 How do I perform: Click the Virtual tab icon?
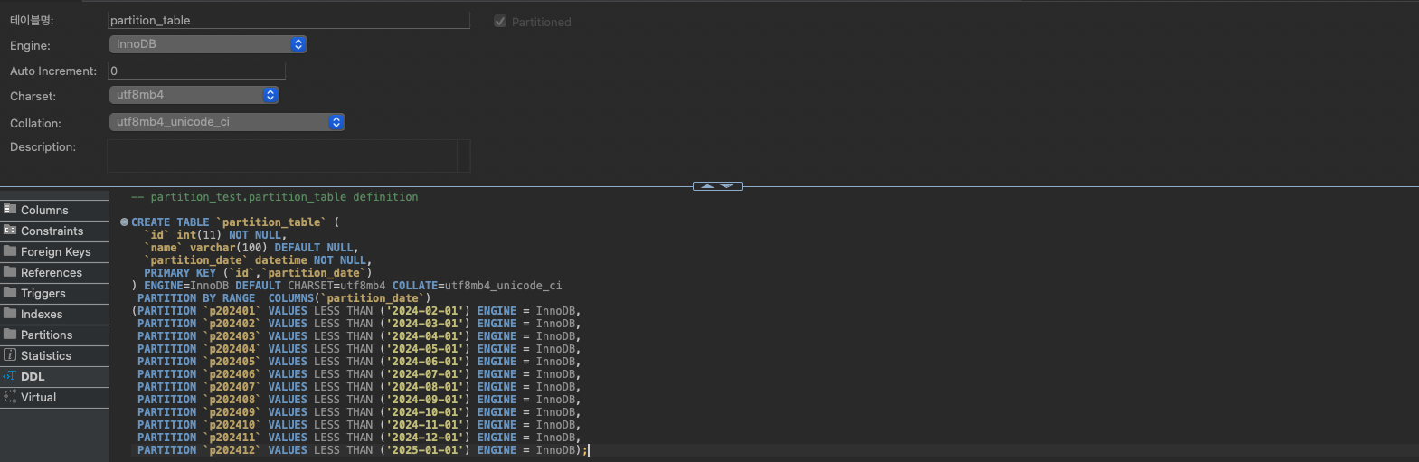tap(10, 396)
